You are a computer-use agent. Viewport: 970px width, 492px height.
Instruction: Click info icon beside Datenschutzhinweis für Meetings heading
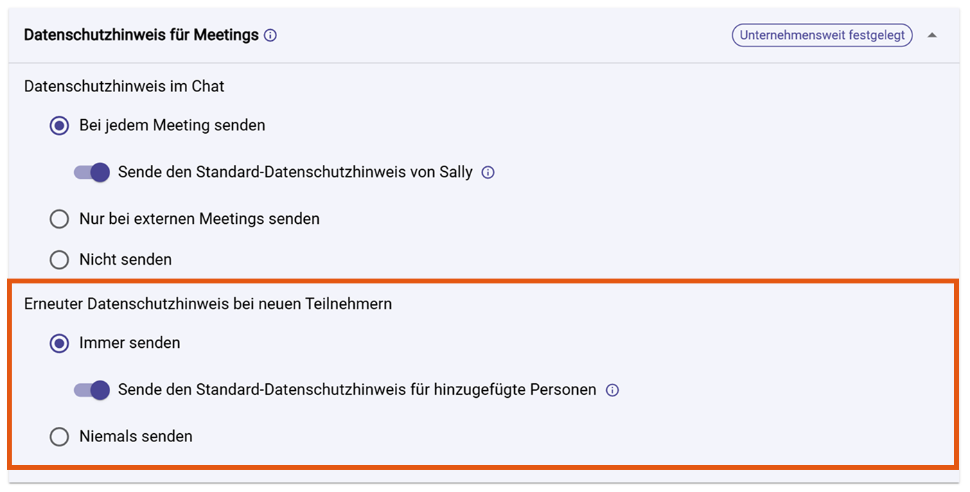271,35
